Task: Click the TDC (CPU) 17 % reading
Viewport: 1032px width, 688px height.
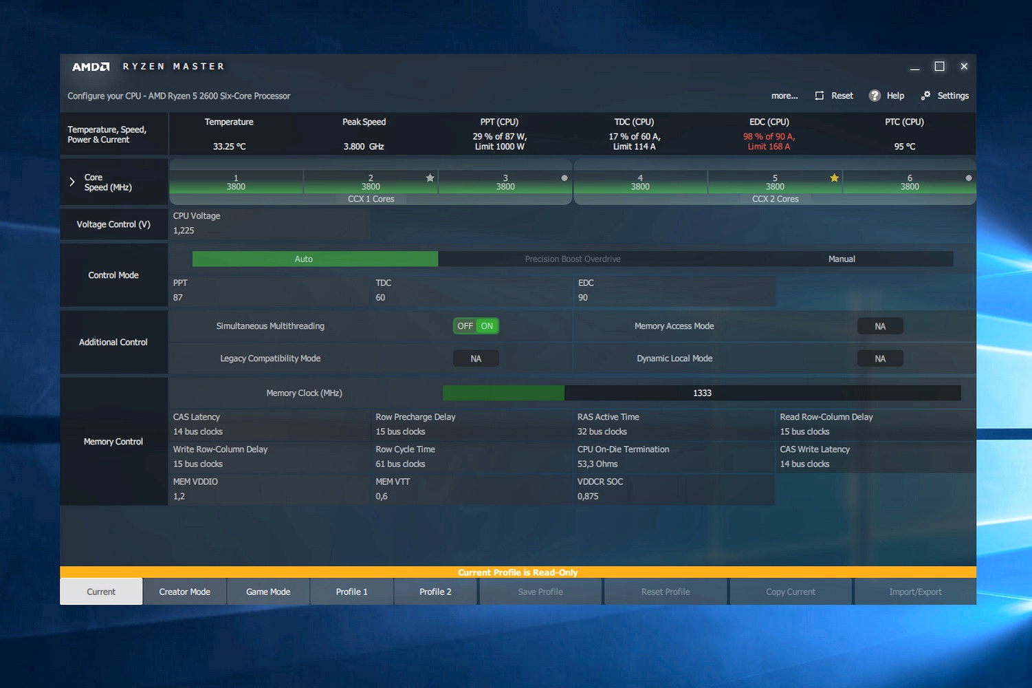Action: point(634,141)
